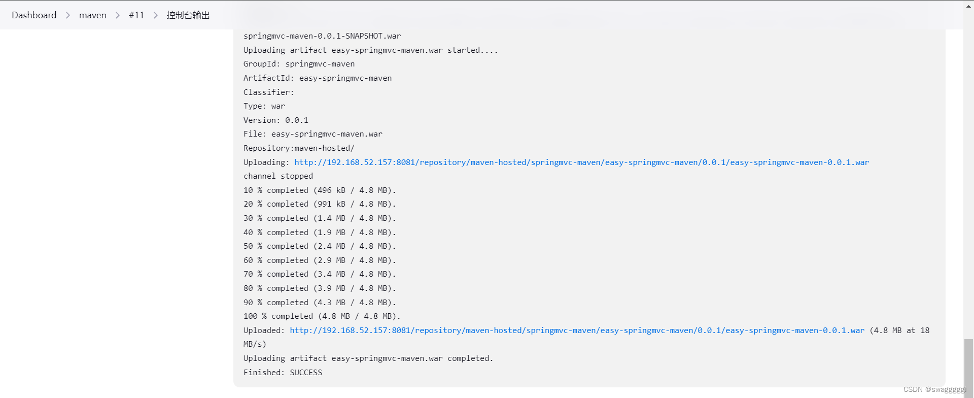974x398 pixels.
Task: Select the GroupId: springmvc-maven line
Action: [x=299, y=63]
